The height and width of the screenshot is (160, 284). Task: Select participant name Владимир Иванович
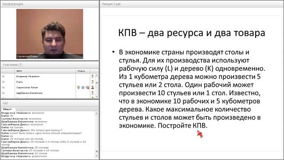pyautogui.click(x=28, y=76)
